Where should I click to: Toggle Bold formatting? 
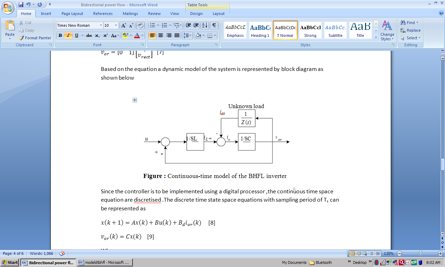pos(60,35)
